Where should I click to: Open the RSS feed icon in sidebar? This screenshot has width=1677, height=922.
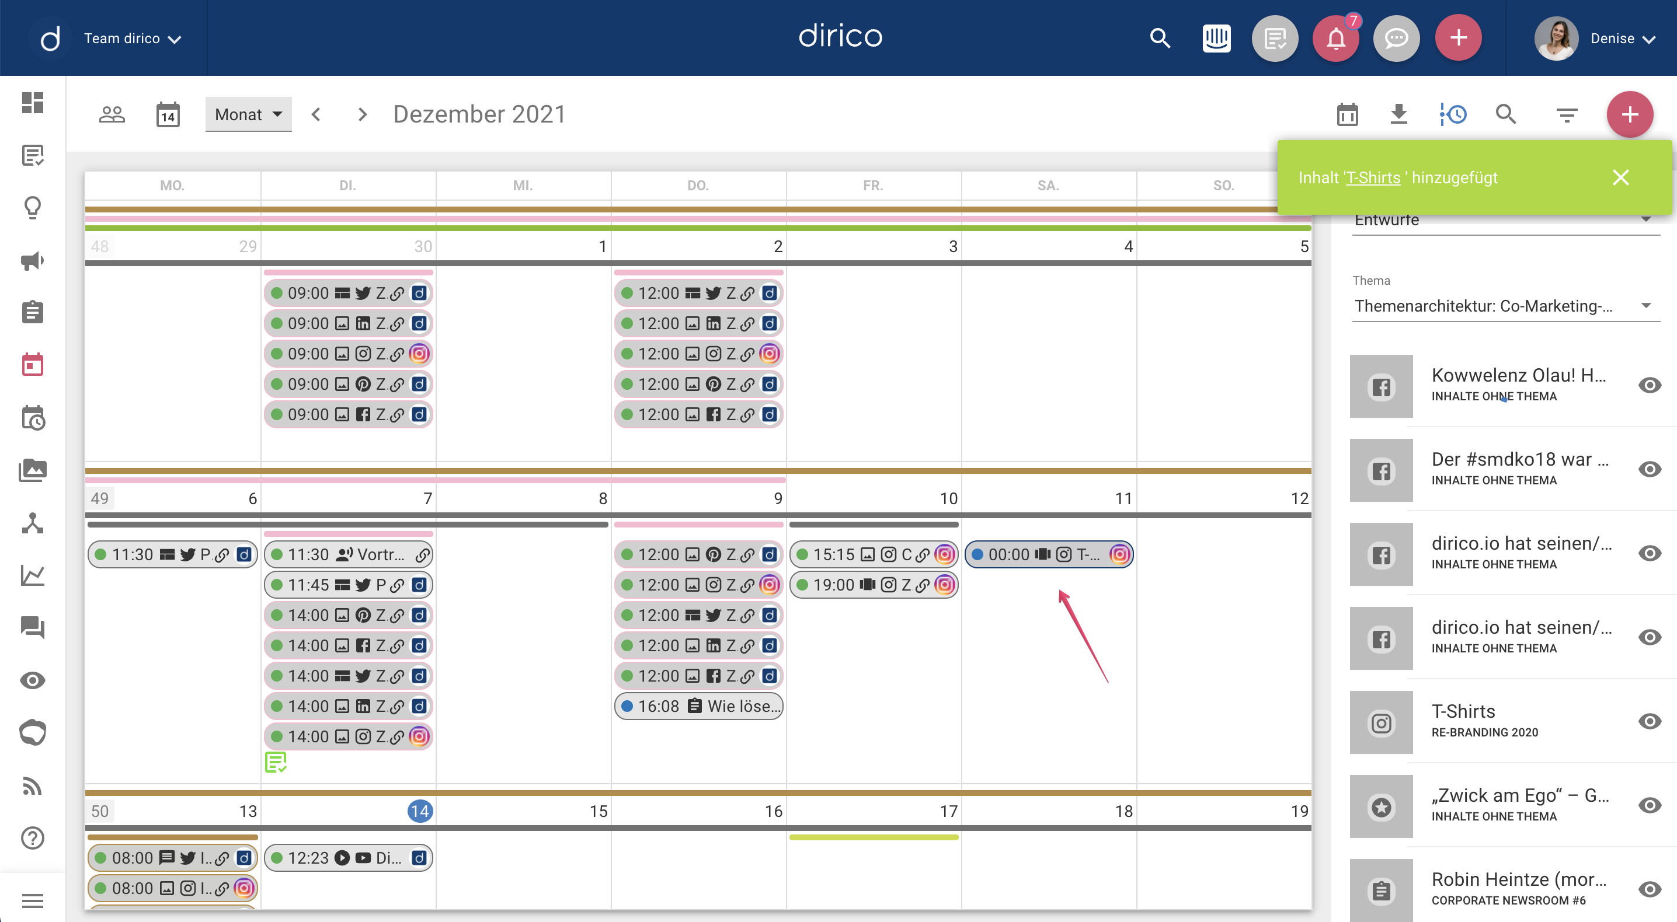tap(33, 786)
